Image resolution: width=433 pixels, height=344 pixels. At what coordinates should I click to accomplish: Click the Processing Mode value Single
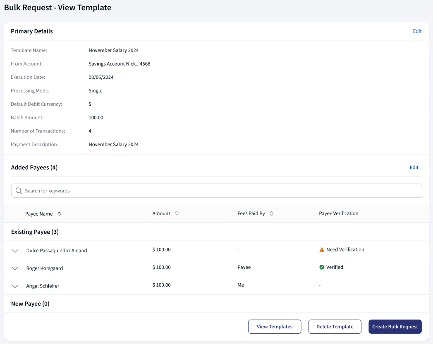coord(96,91)
